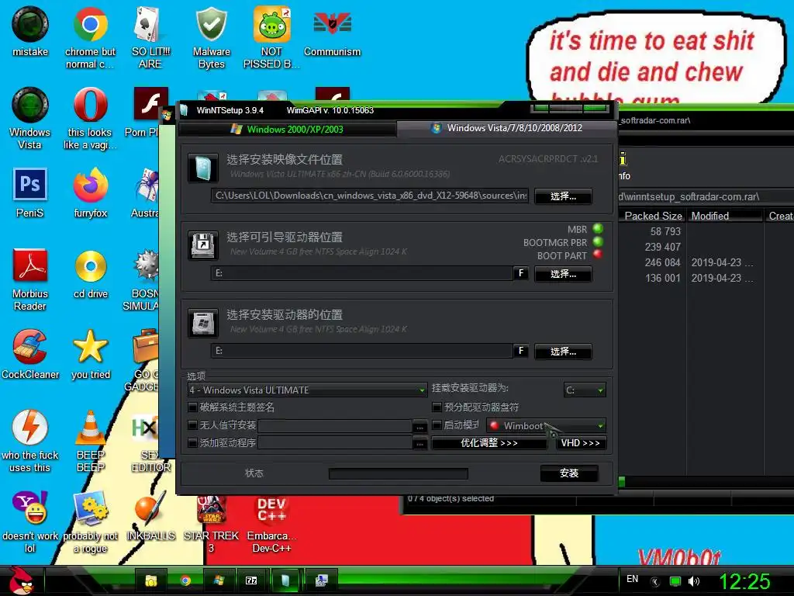The image size is (794, 596).
Task: Sort by Packed Size column in 7-Zip
Action: point(653,216)
